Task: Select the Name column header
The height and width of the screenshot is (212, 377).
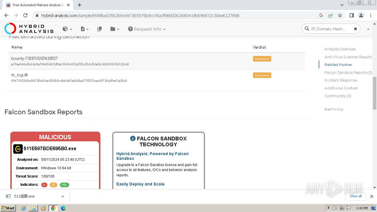Action: coord(17,47)
